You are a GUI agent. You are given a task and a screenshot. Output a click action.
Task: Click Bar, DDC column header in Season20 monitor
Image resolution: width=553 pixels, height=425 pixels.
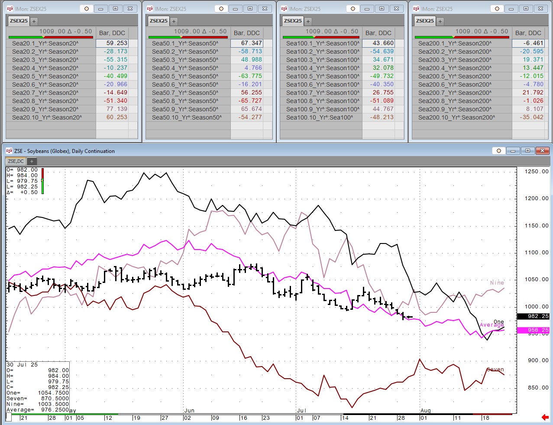(x=112, y=33)
